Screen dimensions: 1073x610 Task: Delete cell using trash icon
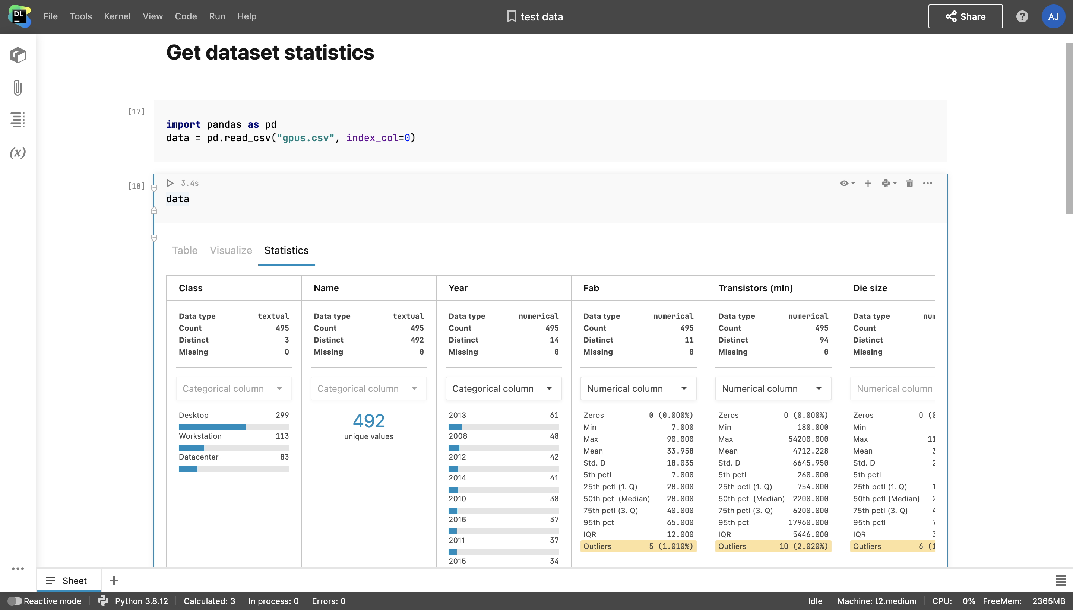click(x=909, y=183)
